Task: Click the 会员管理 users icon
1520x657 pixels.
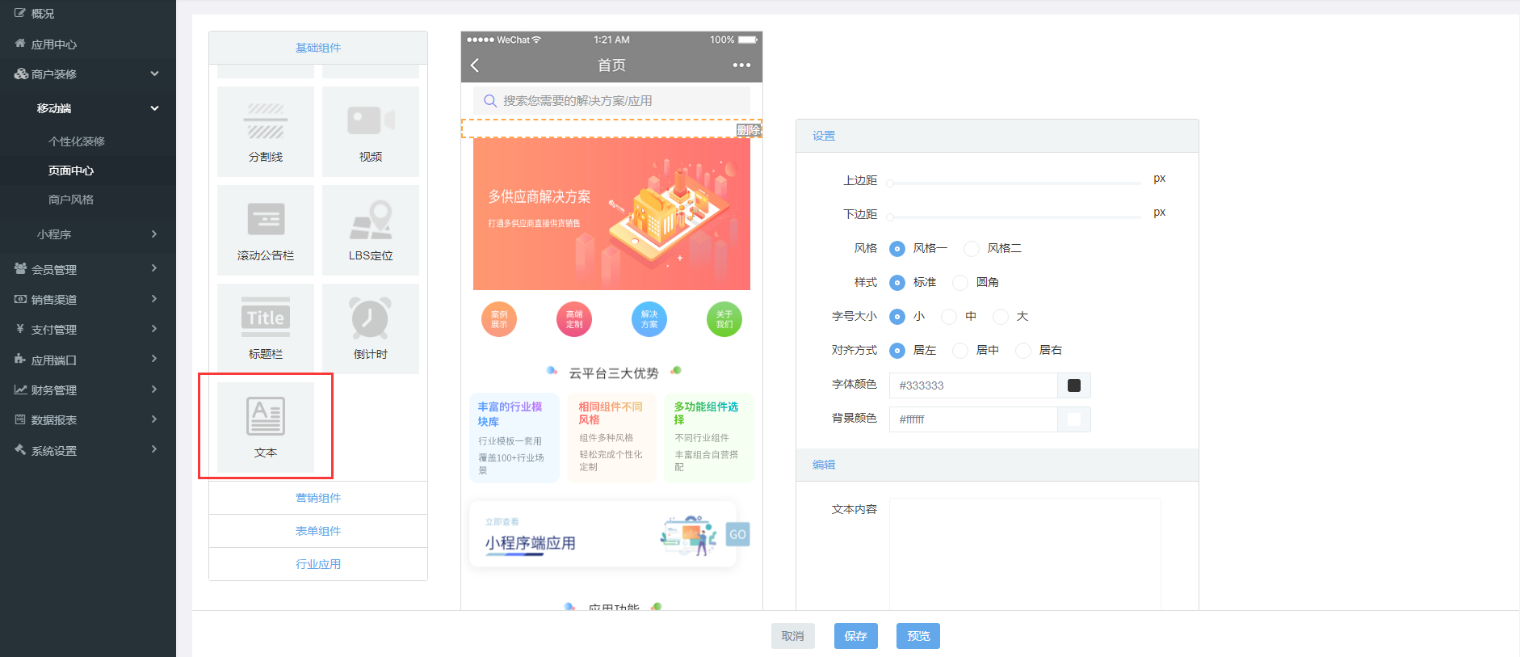Action: [x=20, y=268]
